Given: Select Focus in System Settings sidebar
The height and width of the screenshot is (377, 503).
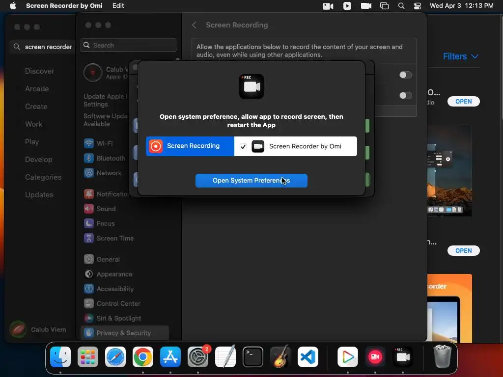Looking at the screenshot, I should 99,223.
